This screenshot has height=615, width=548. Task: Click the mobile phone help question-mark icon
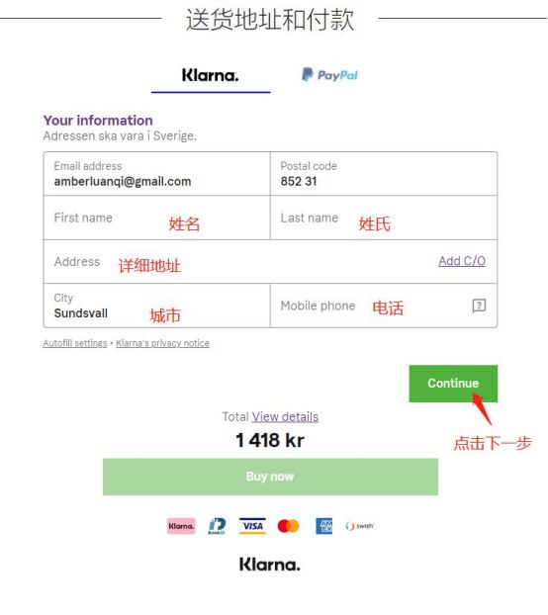pos(479,306)
